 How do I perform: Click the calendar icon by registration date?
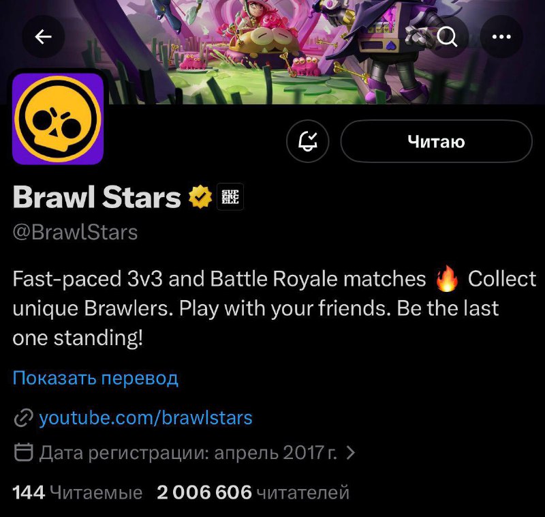[x=24, y=452]
